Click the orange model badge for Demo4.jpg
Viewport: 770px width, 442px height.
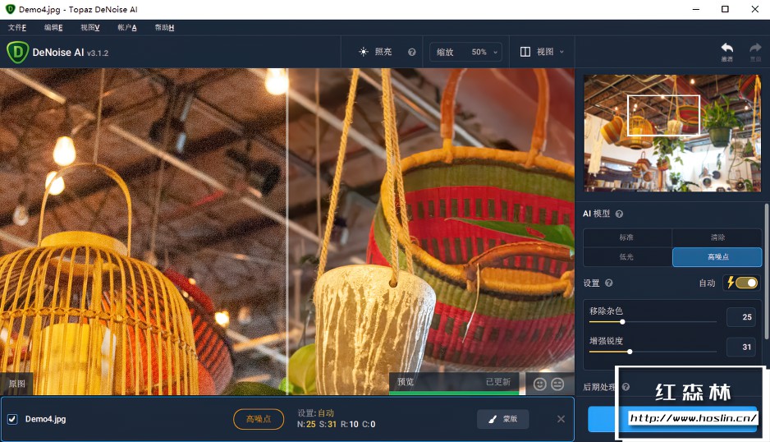coord(259,419)
